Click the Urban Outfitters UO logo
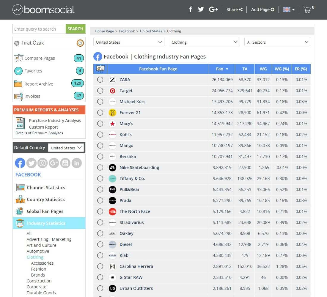The height and width of the screenshot is (297, 327). (112, 288)
